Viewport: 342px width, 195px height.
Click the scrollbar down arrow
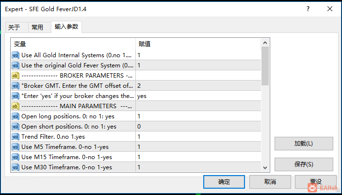pos(265,168)
